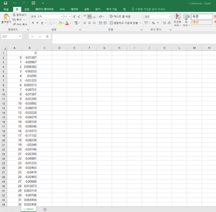Switch to the Data (데이터) tab

tap(75, 9)
